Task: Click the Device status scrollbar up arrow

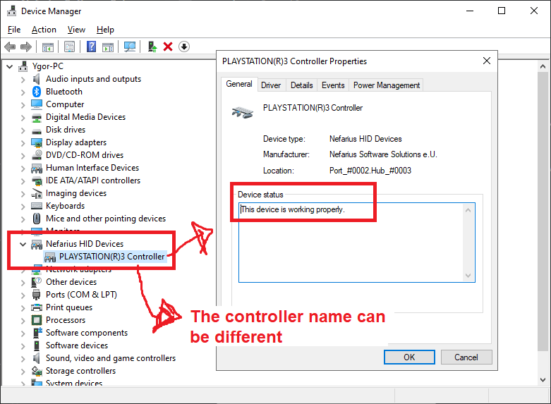Action: pos(468,210)
